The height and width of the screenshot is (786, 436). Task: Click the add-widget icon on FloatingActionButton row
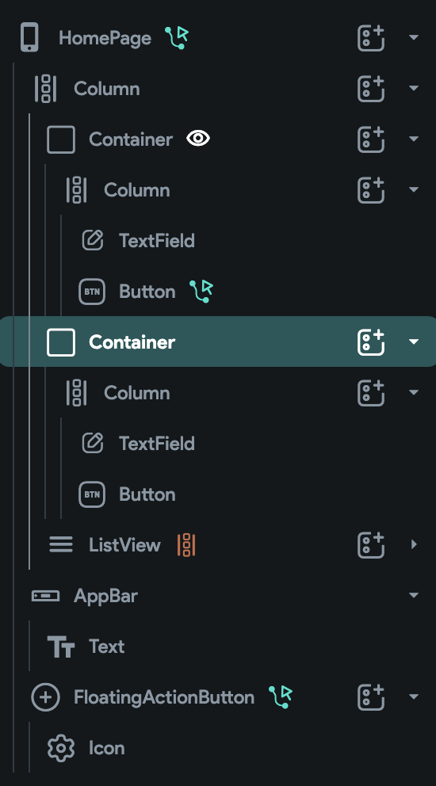coord(371,696)
